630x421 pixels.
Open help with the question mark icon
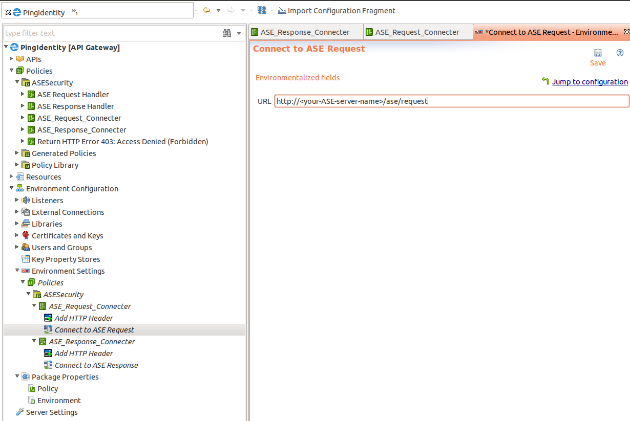point(620,53)
